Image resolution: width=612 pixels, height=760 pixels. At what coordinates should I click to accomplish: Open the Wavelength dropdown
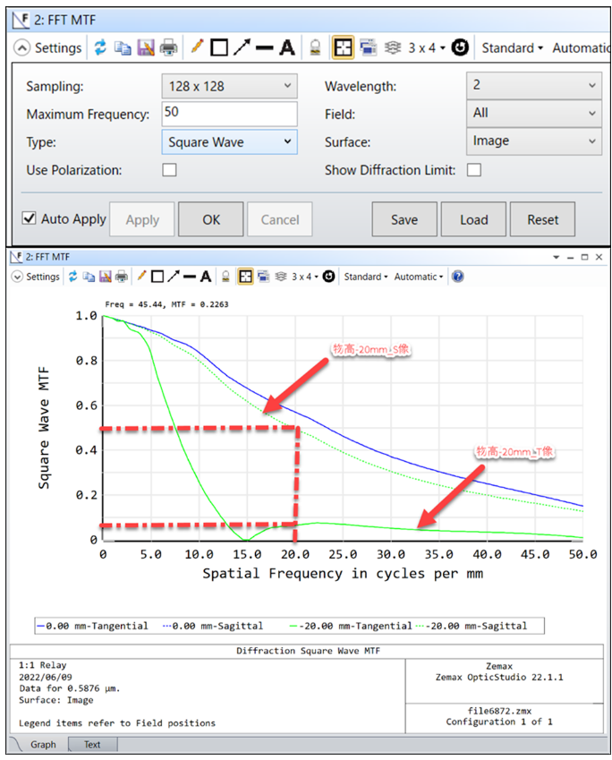coord(534,85)
